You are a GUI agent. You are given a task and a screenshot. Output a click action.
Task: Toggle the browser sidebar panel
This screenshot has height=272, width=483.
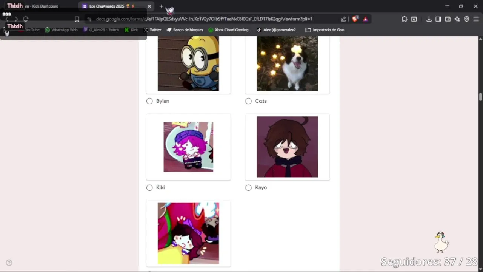pyautogui.click(x=438, y=19)
